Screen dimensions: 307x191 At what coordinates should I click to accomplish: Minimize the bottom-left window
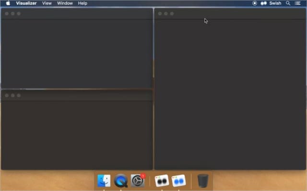click(x=13, y=95)
